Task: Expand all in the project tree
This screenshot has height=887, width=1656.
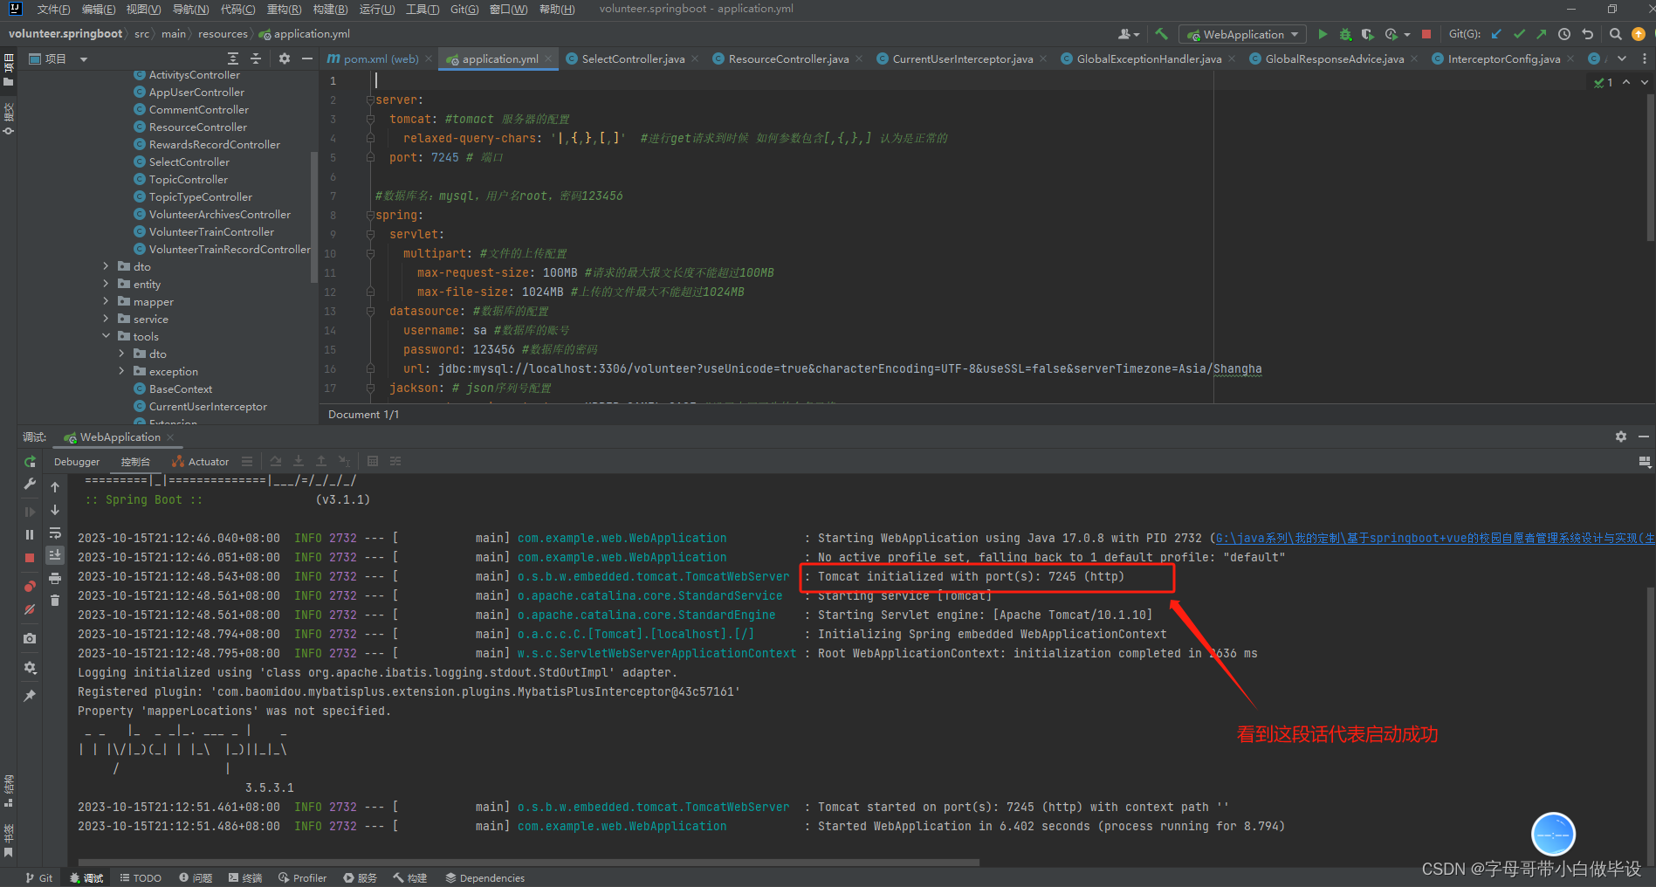Action: coord(233,58)
